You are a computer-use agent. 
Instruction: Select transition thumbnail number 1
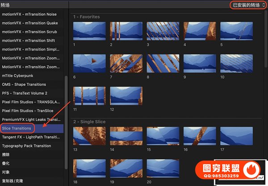click(x=89, y=31)
